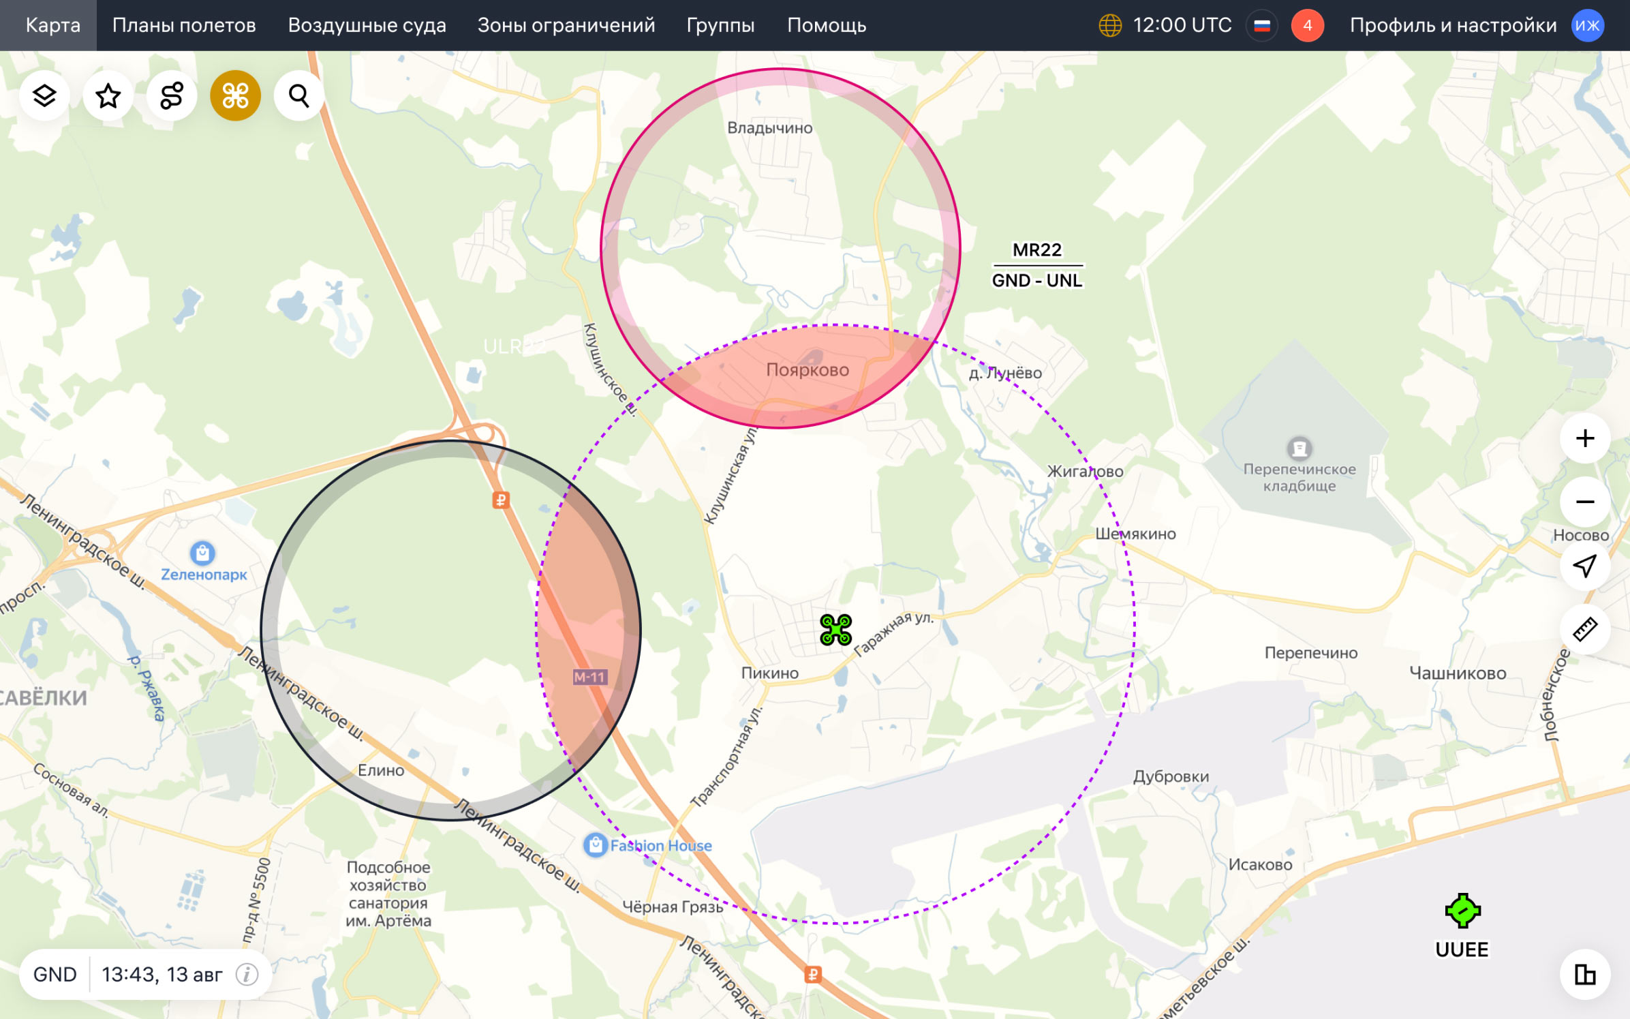Zoom out of the map

click(x=1585, y=502)
